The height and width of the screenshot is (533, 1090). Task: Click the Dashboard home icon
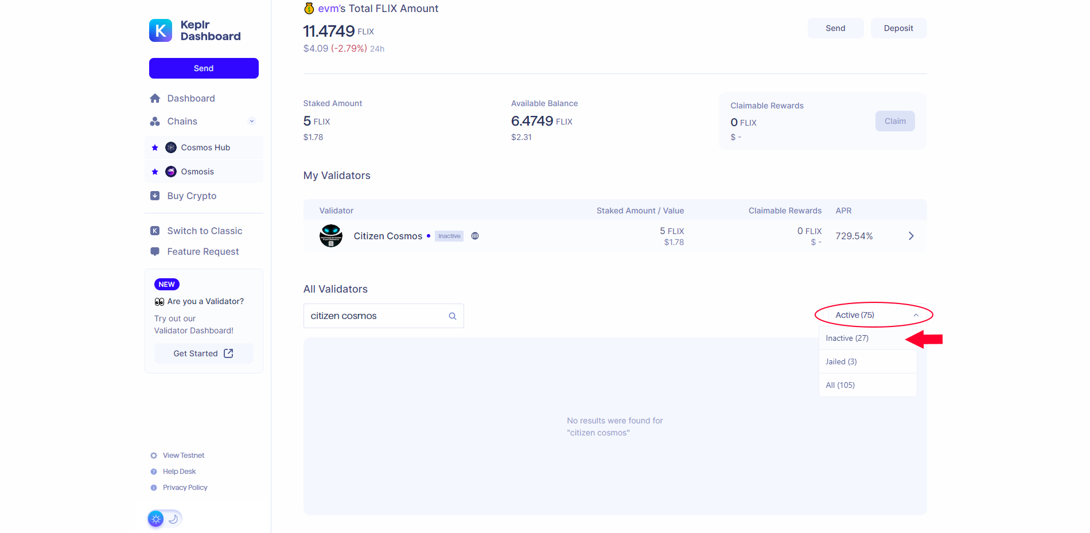(x=155, y=98)
